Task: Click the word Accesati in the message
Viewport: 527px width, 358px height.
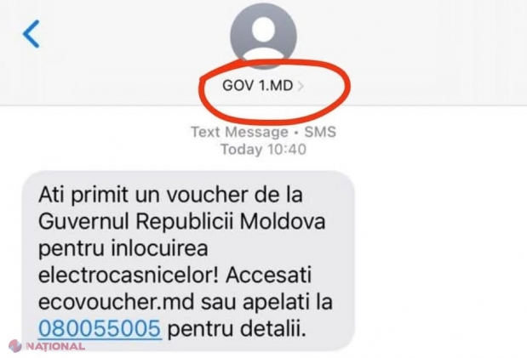Action: pos(268,276)
